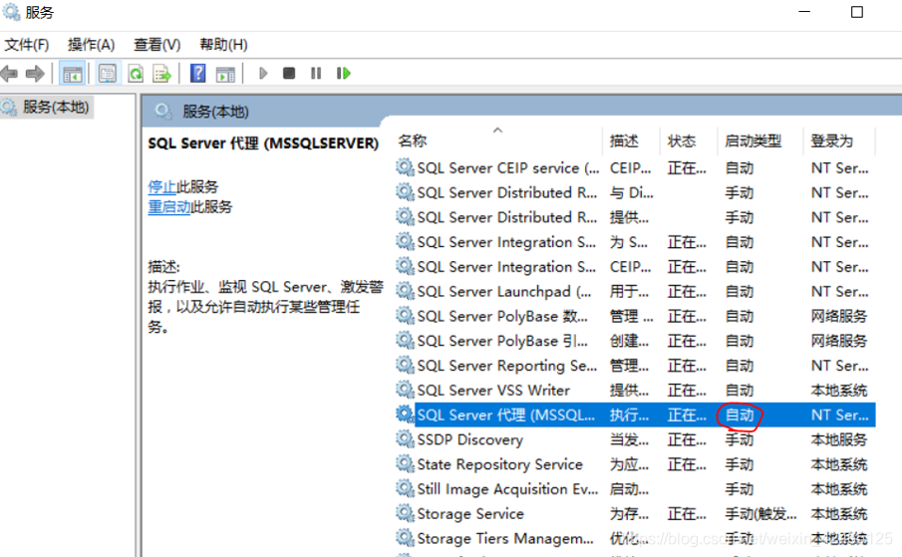
Task: Click the Forward arrow toolbar icon
Action: point(35,74)
